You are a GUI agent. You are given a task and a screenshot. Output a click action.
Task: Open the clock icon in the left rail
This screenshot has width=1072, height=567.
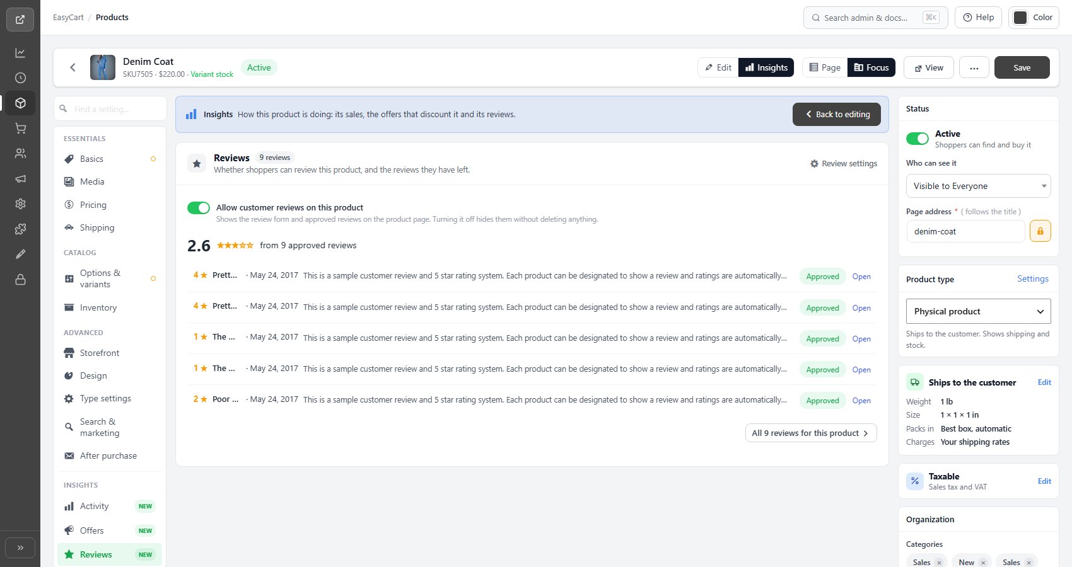20,78
